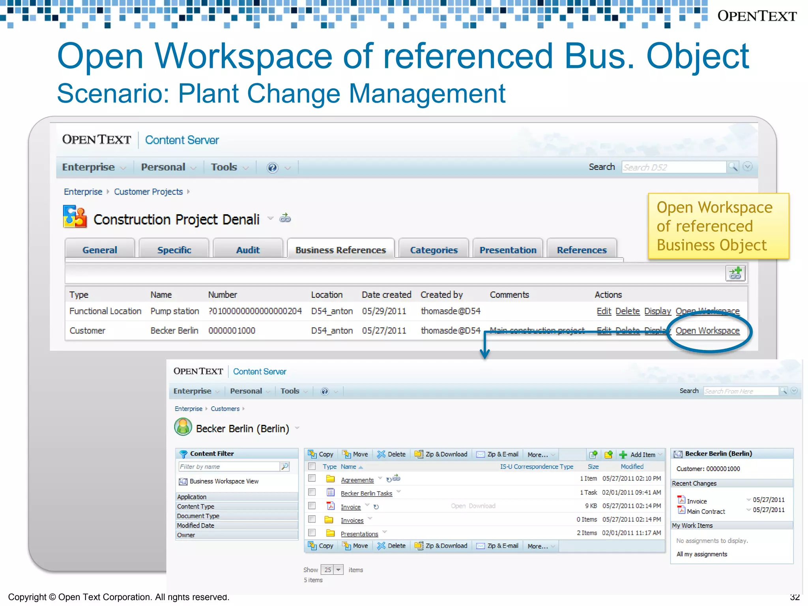The image size is (808, 606).
Task: Click the reference icon beside Construction Project Denali
Action: click(285, 218)
